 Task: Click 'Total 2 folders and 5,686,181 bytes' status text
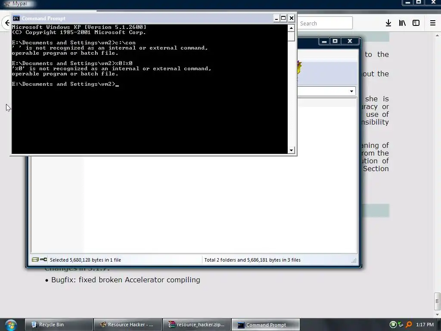(x=252, y=260)
